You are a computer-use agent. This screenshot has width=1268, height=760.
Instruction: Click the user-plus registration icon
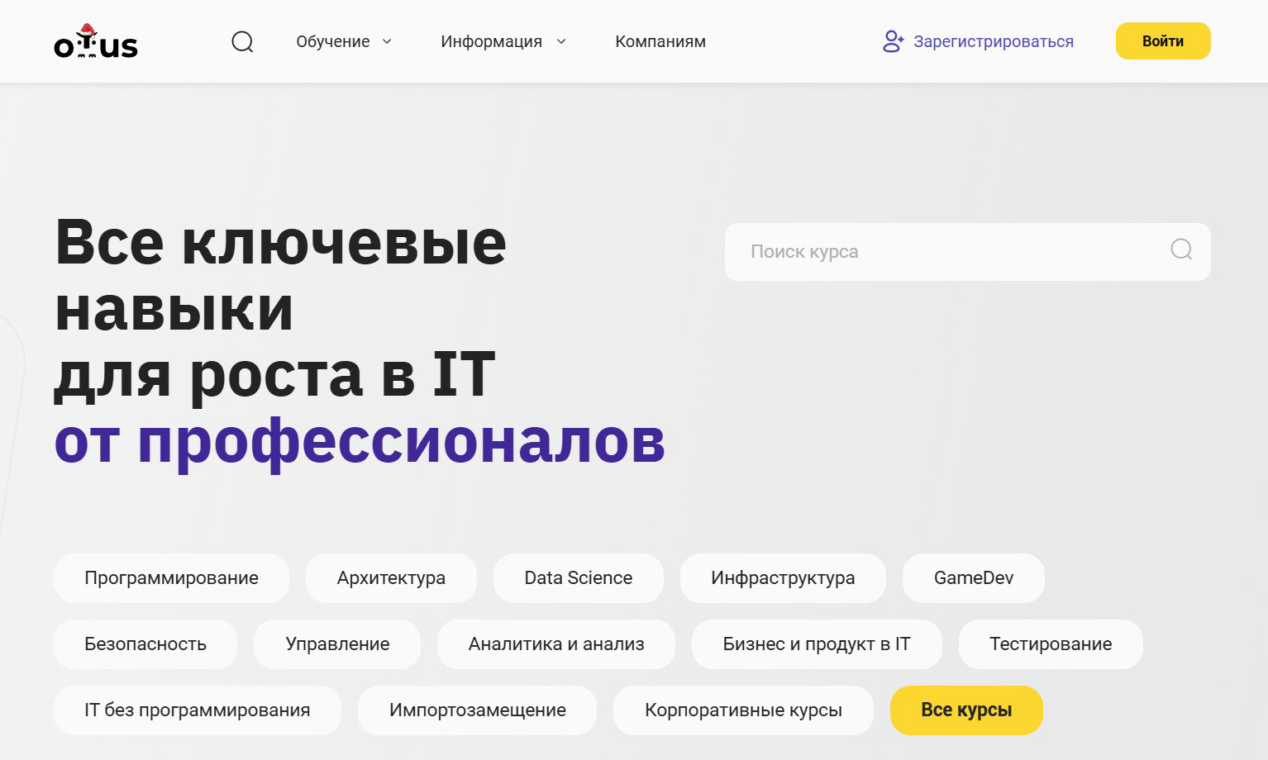coord(893,41)
